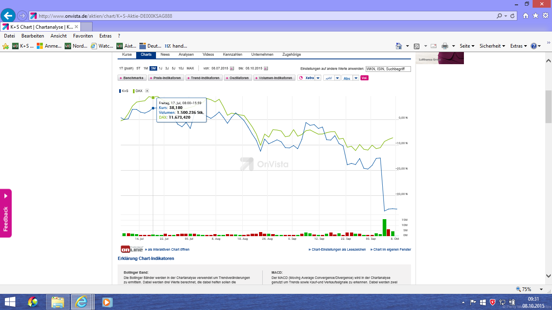
Task: Click the Add to Favorites bar star icon
Action: (x=6, y=46)
